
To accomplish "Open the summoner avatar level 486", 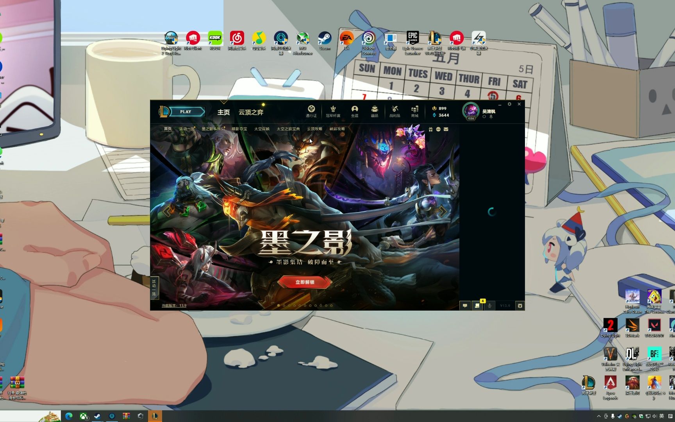I will click(x=471, y=111).
